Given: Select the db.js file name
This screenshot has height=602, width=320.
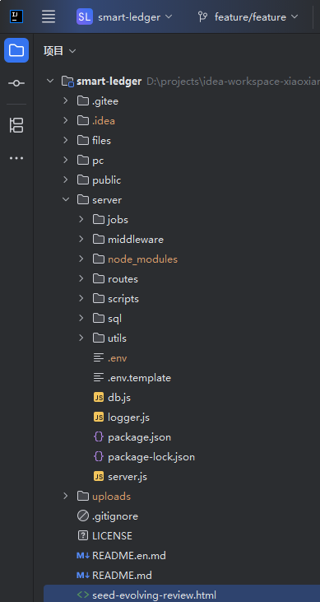Looking at the screenshot, I should tap(119, 398).
